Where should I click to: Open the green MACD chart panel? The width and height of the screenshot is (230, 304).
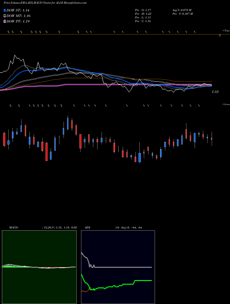pyautogui.click(x=39, y=267)
